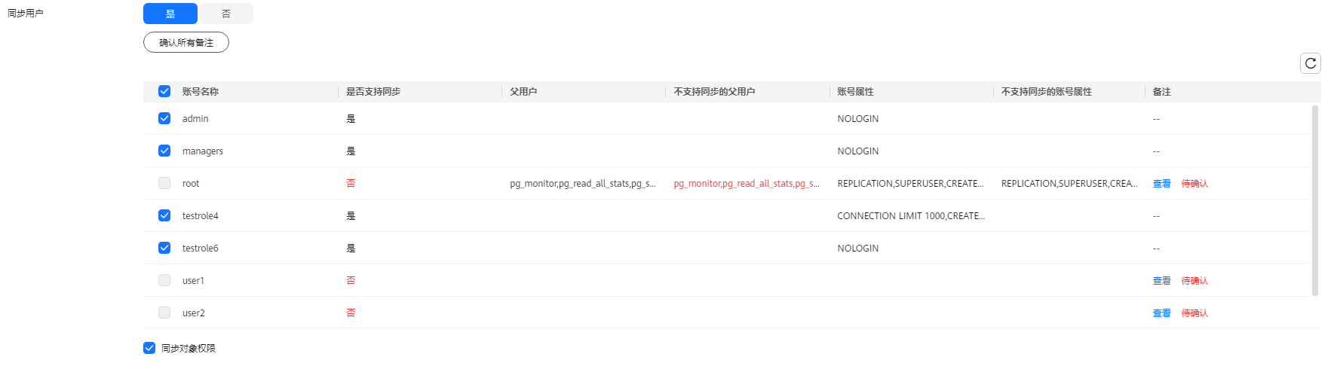Click the disabled root row checkbox
The width and height of the screenshot is (1331, 366).
(164, 183)
